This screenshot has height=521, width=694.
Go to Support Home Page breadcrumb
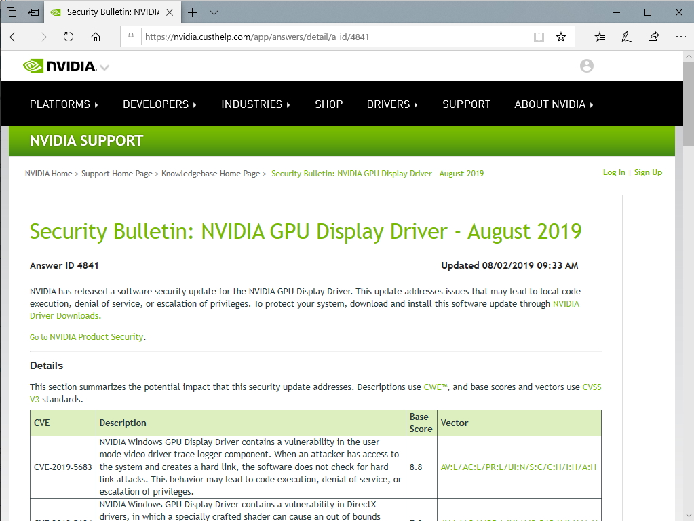pyautogui.click(x=117, y=174)
